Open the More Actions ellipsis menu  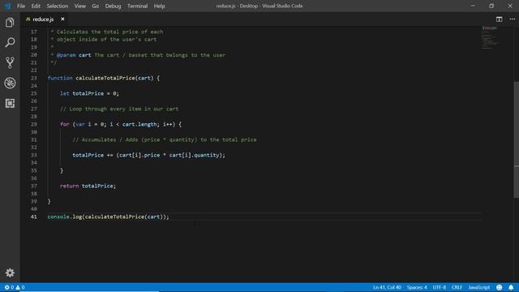click(x=512, y=19)
